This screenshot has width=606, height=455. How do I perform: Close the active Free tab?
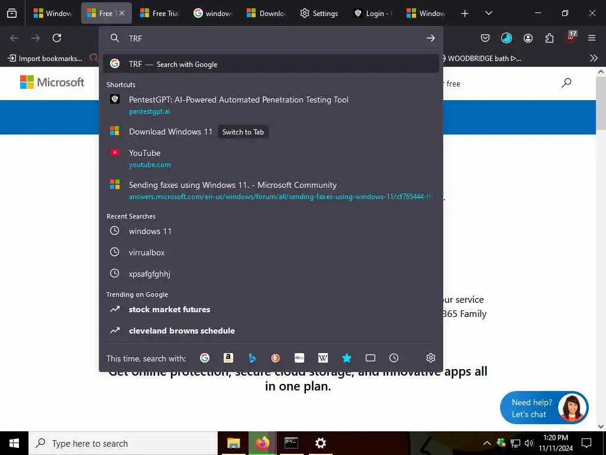[x=122, y=13]
